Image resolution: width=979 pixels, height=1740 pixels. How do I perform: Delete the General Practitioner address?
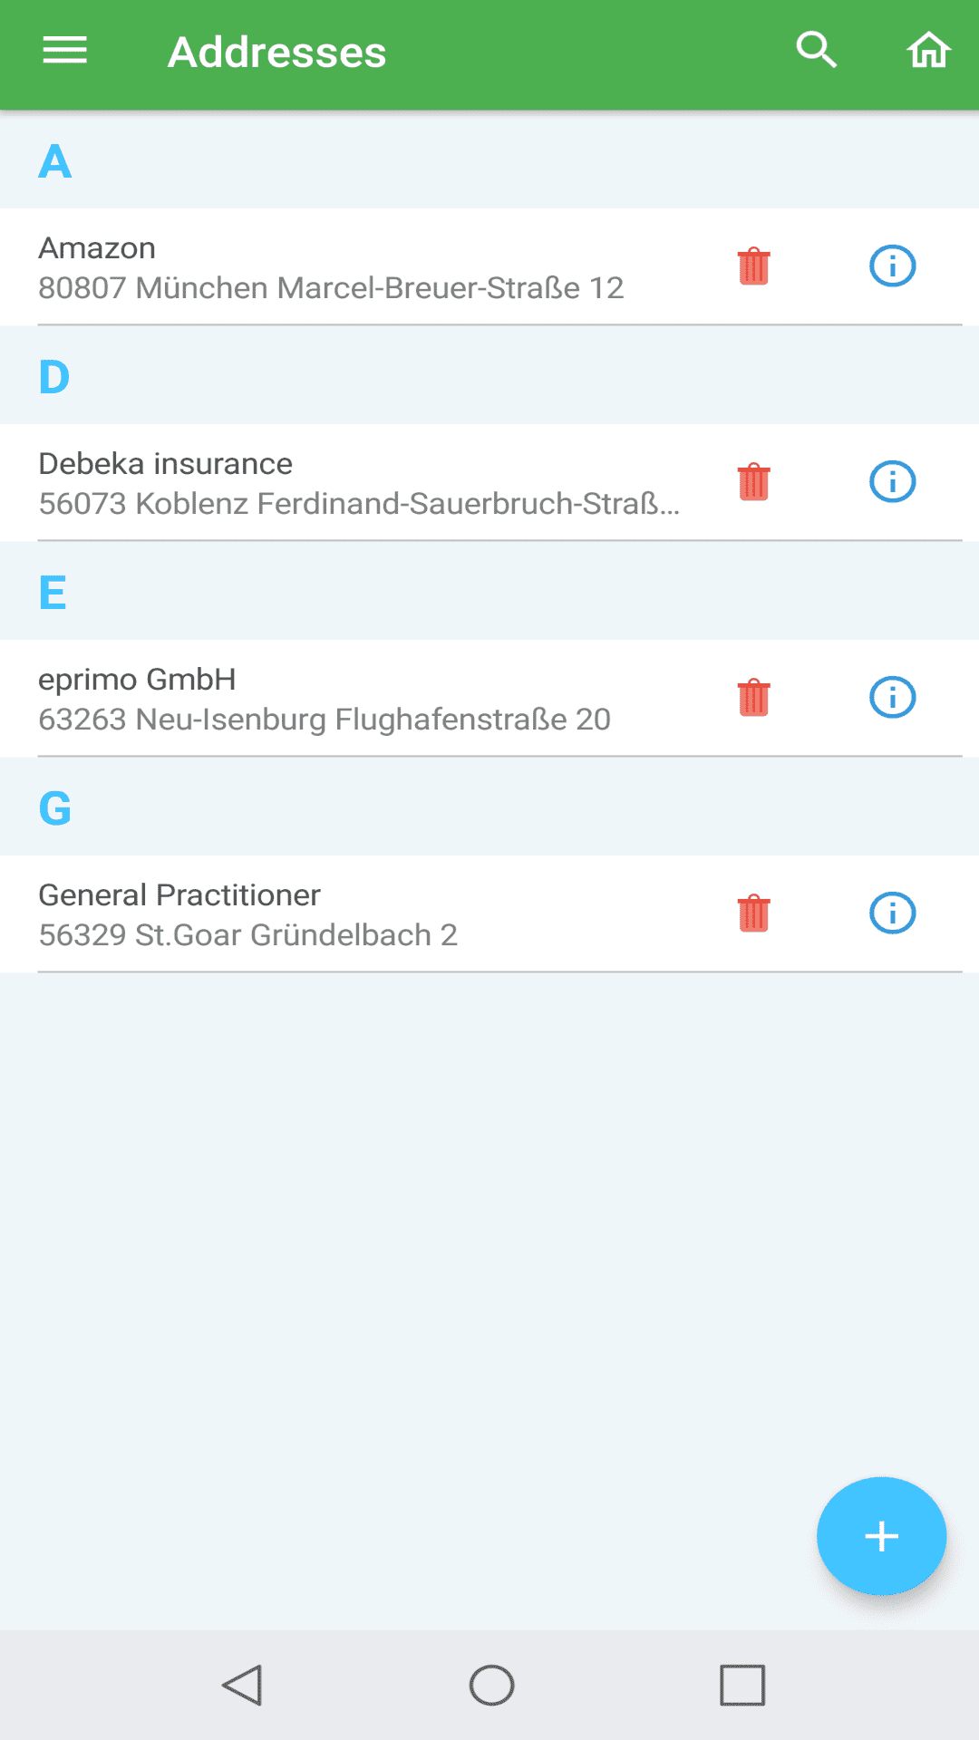point(753,913)
